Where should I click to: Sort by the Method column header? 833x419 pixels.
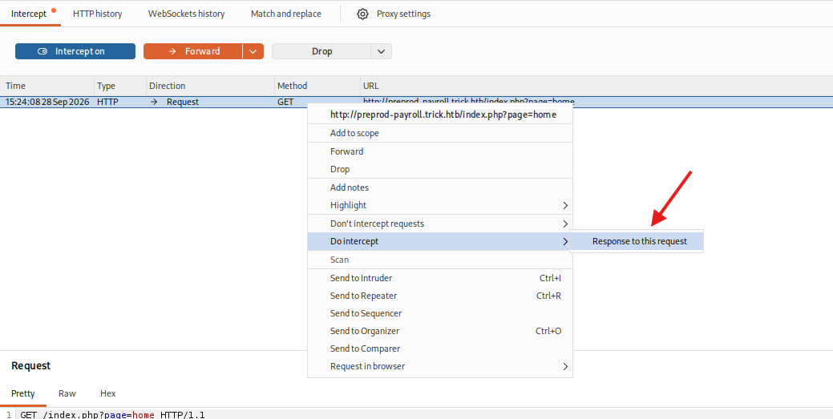point(317,86)
